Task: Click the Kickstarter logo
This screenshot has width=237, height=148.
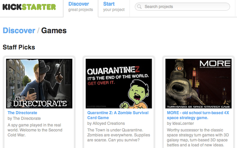Action: click(x=29, y=7)
